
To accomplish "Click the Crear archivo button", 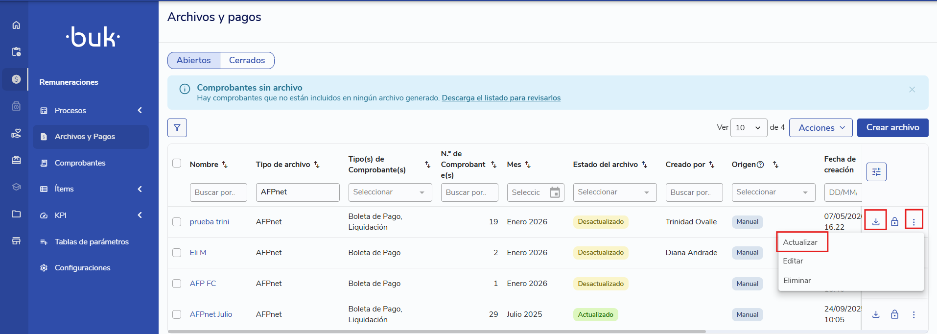I will click(x=892, y=127).
